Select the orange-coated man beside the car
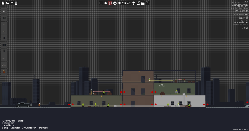Image resolution: width=249 pixels, height=131 pixels. tap(39, 105)
